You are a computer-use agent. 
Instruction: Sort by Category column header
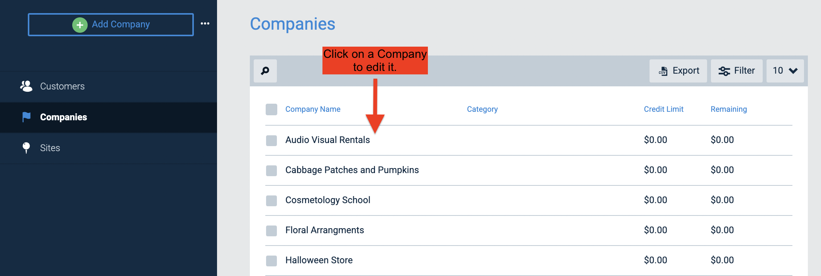482,109
